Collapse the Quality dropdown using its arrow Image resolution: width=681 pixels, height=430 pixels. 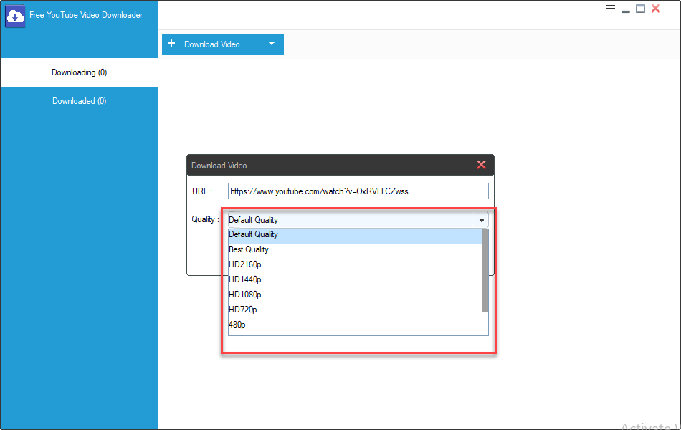482,220
